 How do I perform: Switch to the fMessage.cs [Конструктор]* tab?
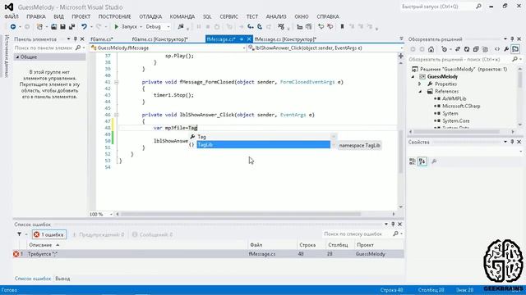(285, 39)
